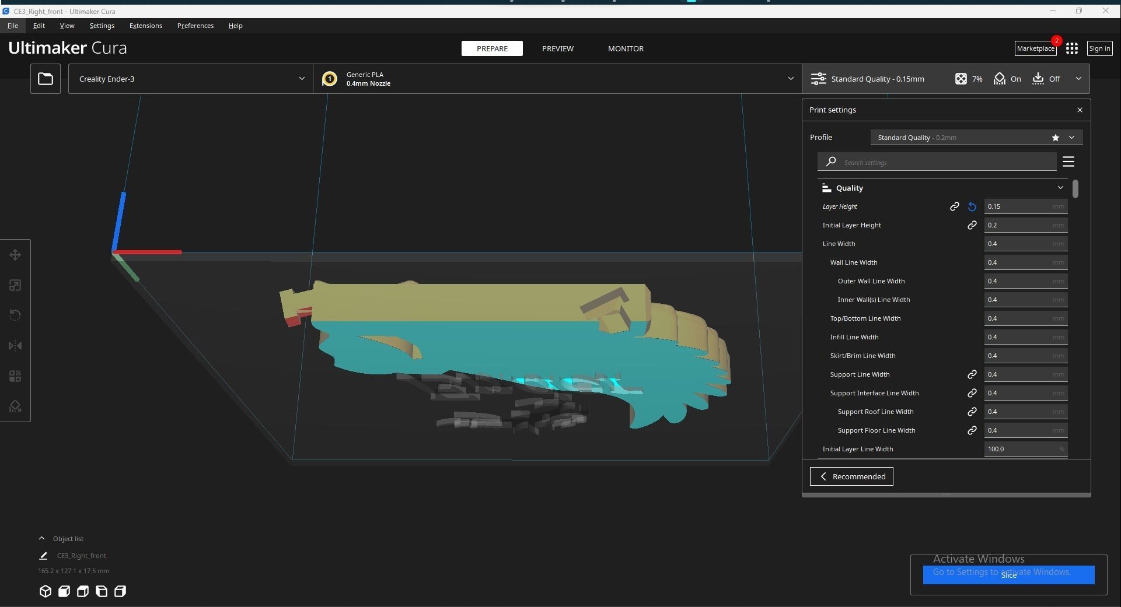This screenshot has height=607, width=1121.
Task: Open the Generic PLA material dropdown
Action: [558, 79]
